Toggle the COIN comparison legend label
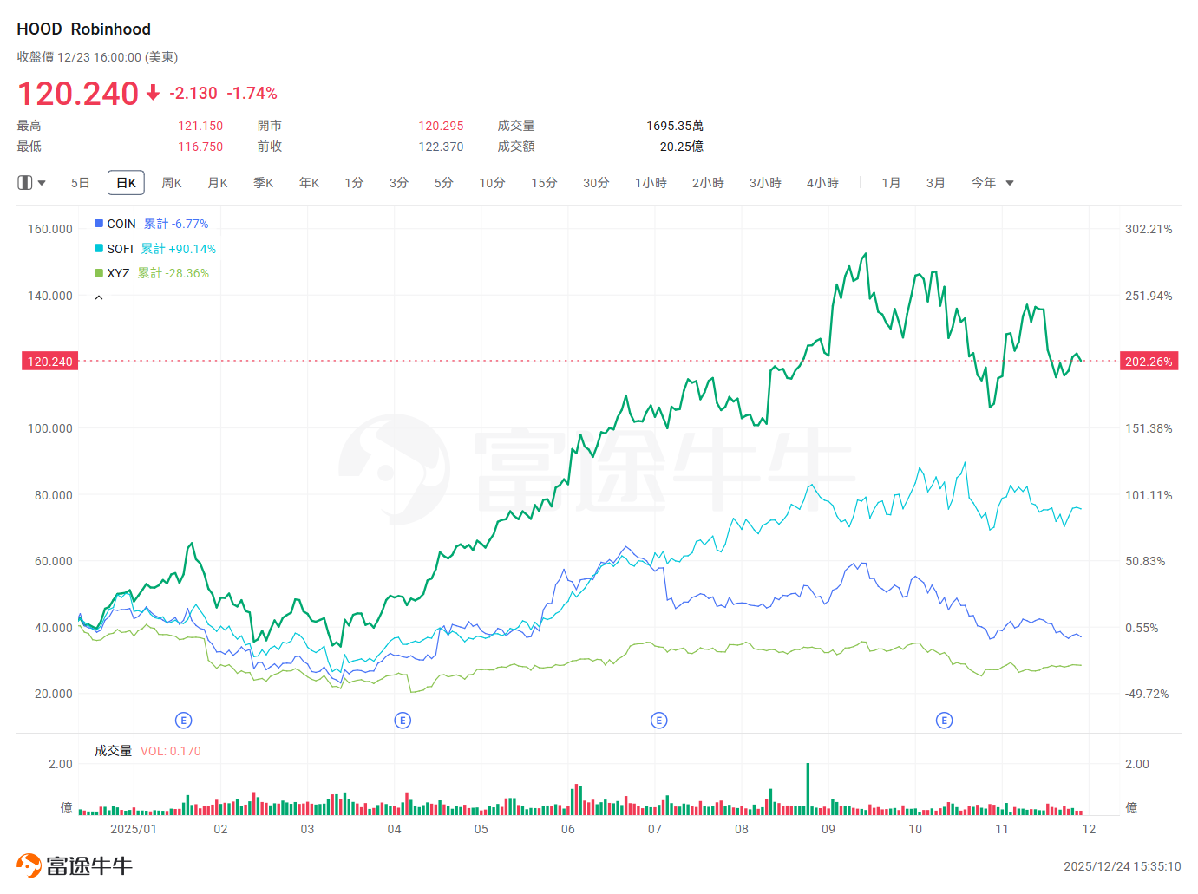The image size is (1198, 894). (121, 224)
